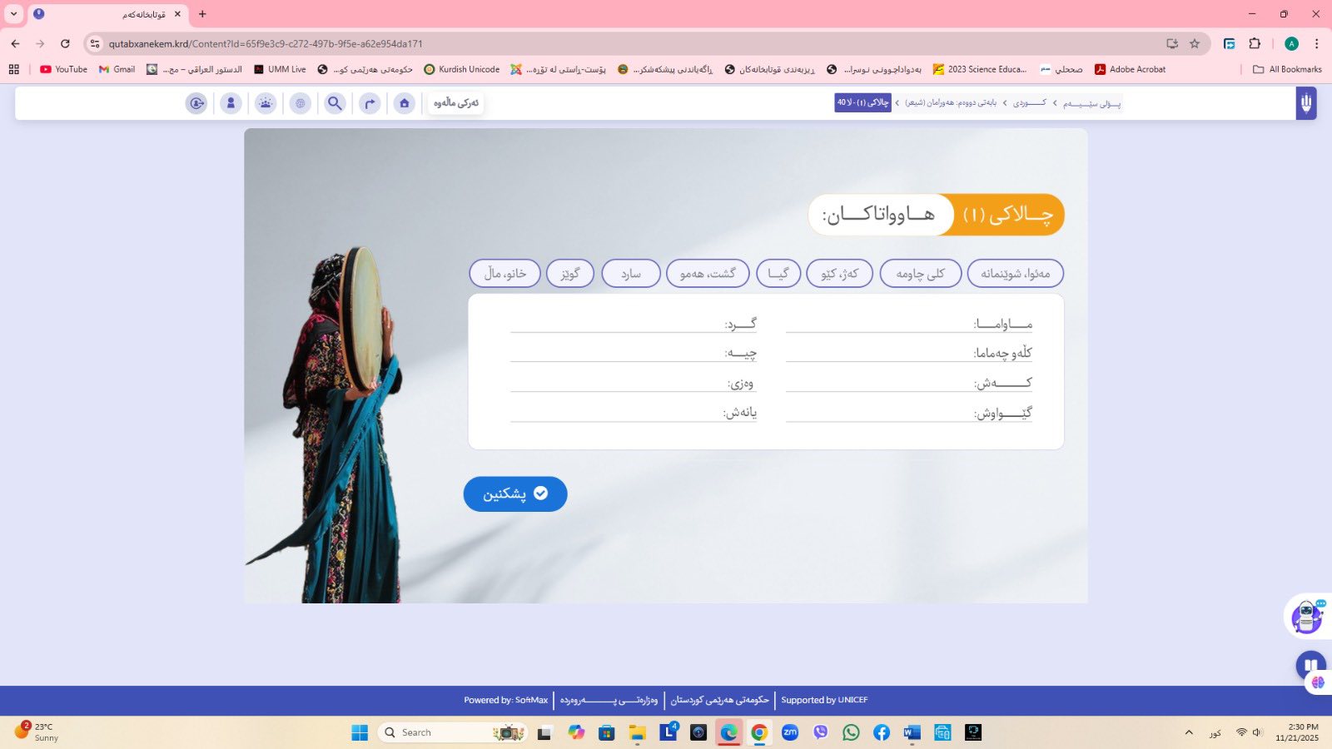The height and width of the screenshot is (749, 1332).
Task: Click the search magnifier icon in toolbar
Action: coord(335,103)
